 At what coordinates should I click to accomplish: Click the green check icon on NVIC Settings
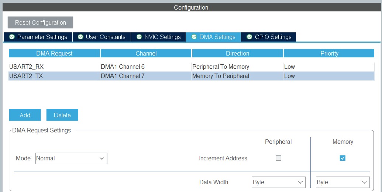pos(139,37)
